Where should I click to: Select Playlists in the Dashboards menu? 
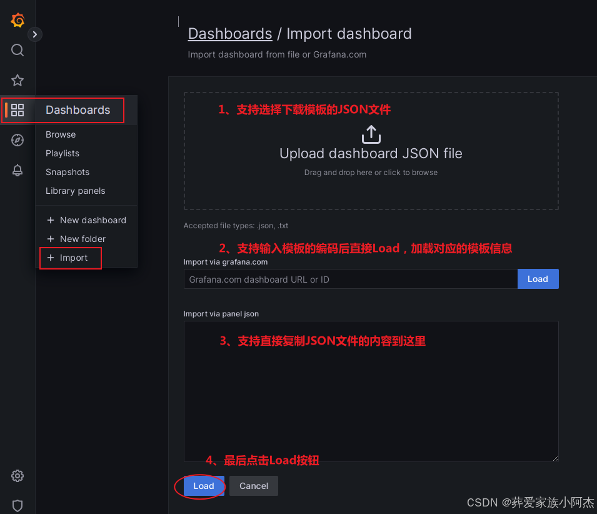click(63, 153)
